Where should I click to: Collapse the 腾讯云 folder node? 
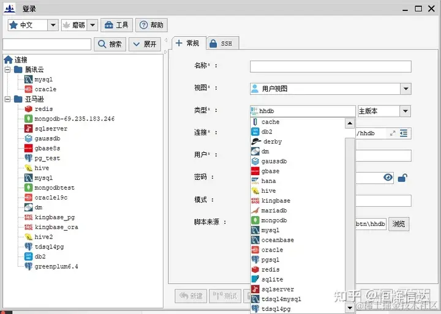pos(7,69)
